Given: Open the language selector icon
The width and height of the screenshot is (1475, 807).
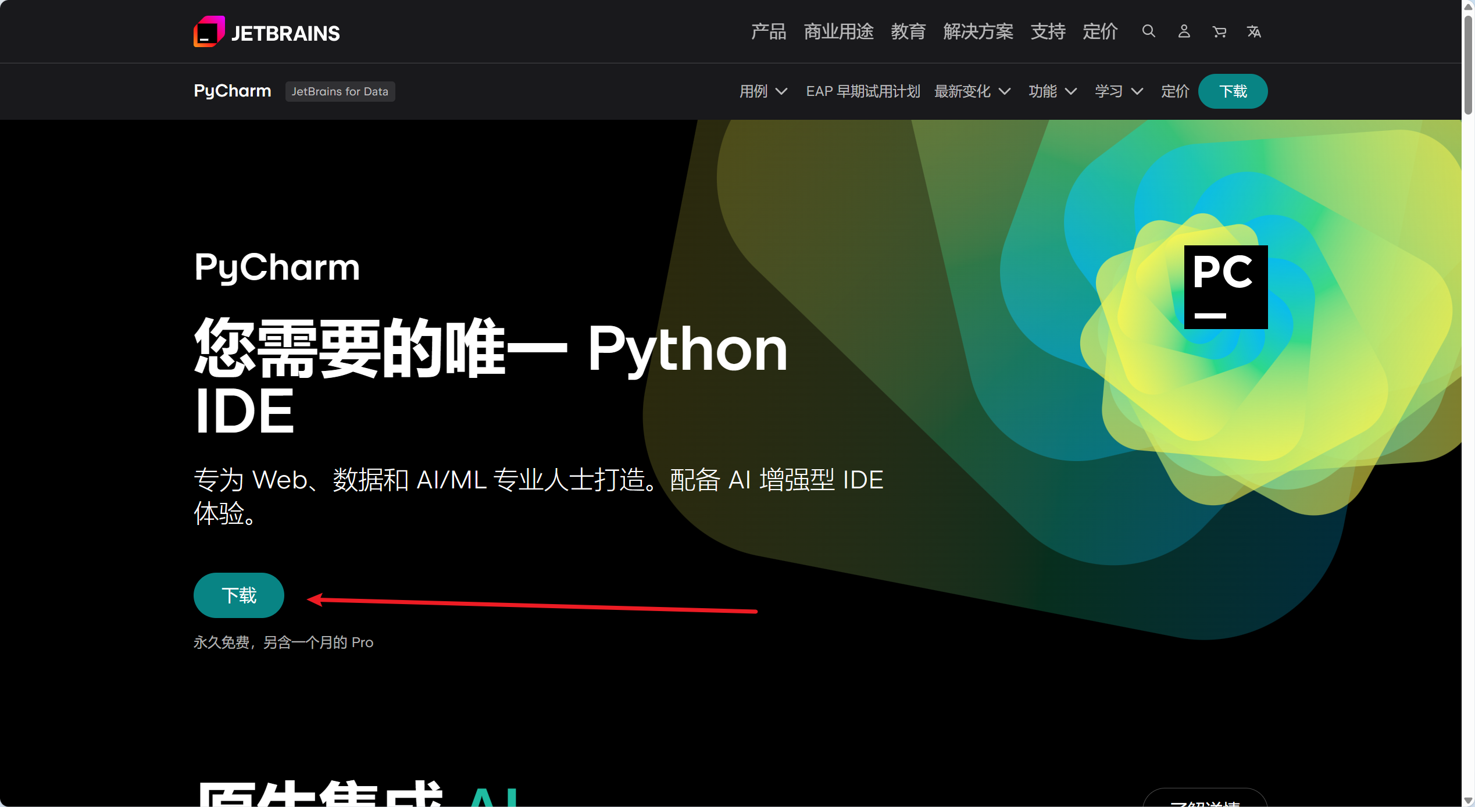Looking at the screenshot, I should click(1254, 31).
